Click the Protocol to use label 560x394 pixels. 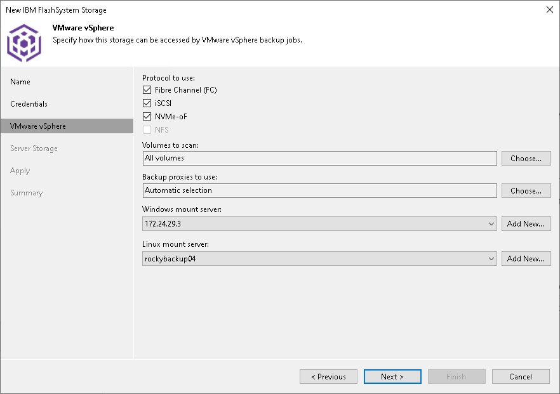coord(169,78)
